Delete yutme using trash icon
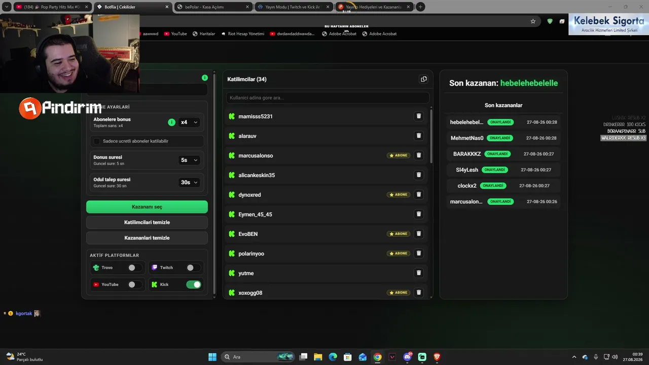 (x=419, y=273)
